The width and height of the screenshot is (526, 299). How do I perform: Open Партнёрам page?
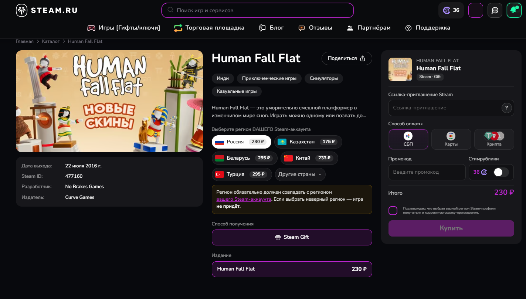[369, 28]
